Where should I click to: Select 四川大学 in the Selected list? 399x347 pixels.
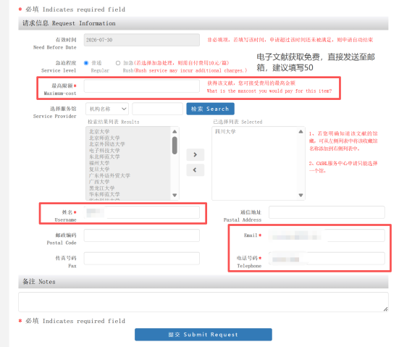coord(225,132)
